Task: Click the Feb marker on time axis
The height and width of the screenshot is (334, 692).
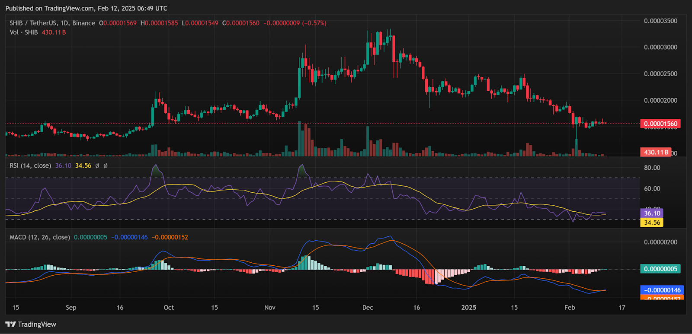Action: coord(570,308)
